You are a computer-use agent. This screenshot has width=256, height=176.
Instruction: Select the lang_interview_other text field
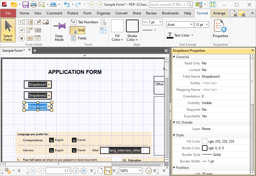coord(125,150)
